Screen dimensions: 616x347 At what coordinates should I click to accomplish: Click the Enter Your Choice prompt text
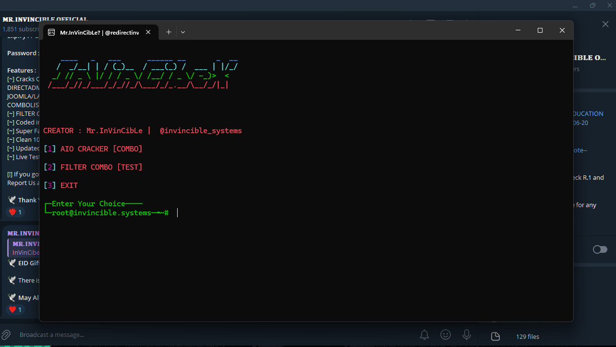pyautogui.click(x=88, y=204)
